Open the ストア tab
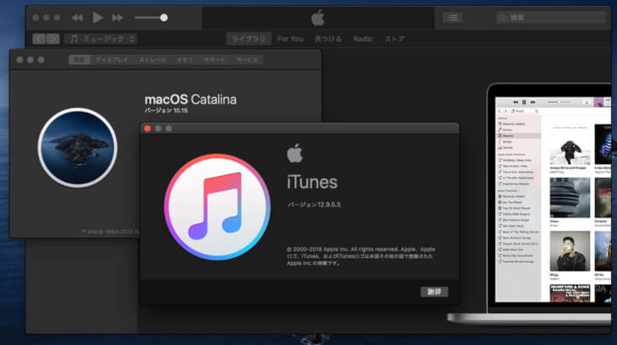The height and width of the screenshot is (345, 617). tap(394, 39)
